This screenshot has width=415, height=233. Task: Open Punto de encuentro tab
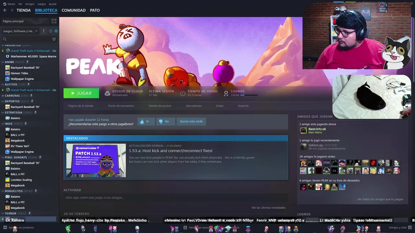(121, 106)
